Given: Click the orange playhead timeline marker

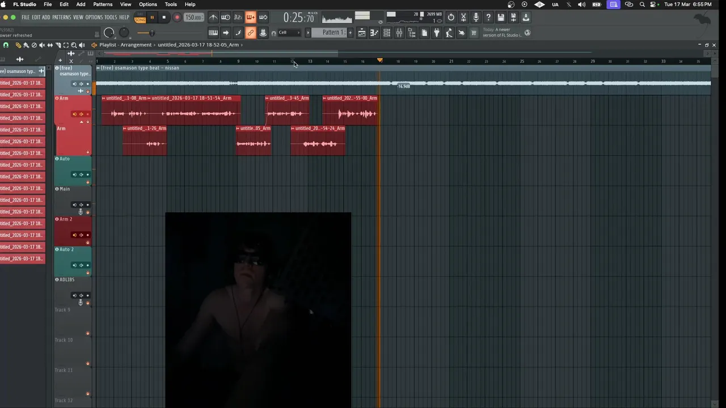Looking at the screenshot, I should coord(380,60).
